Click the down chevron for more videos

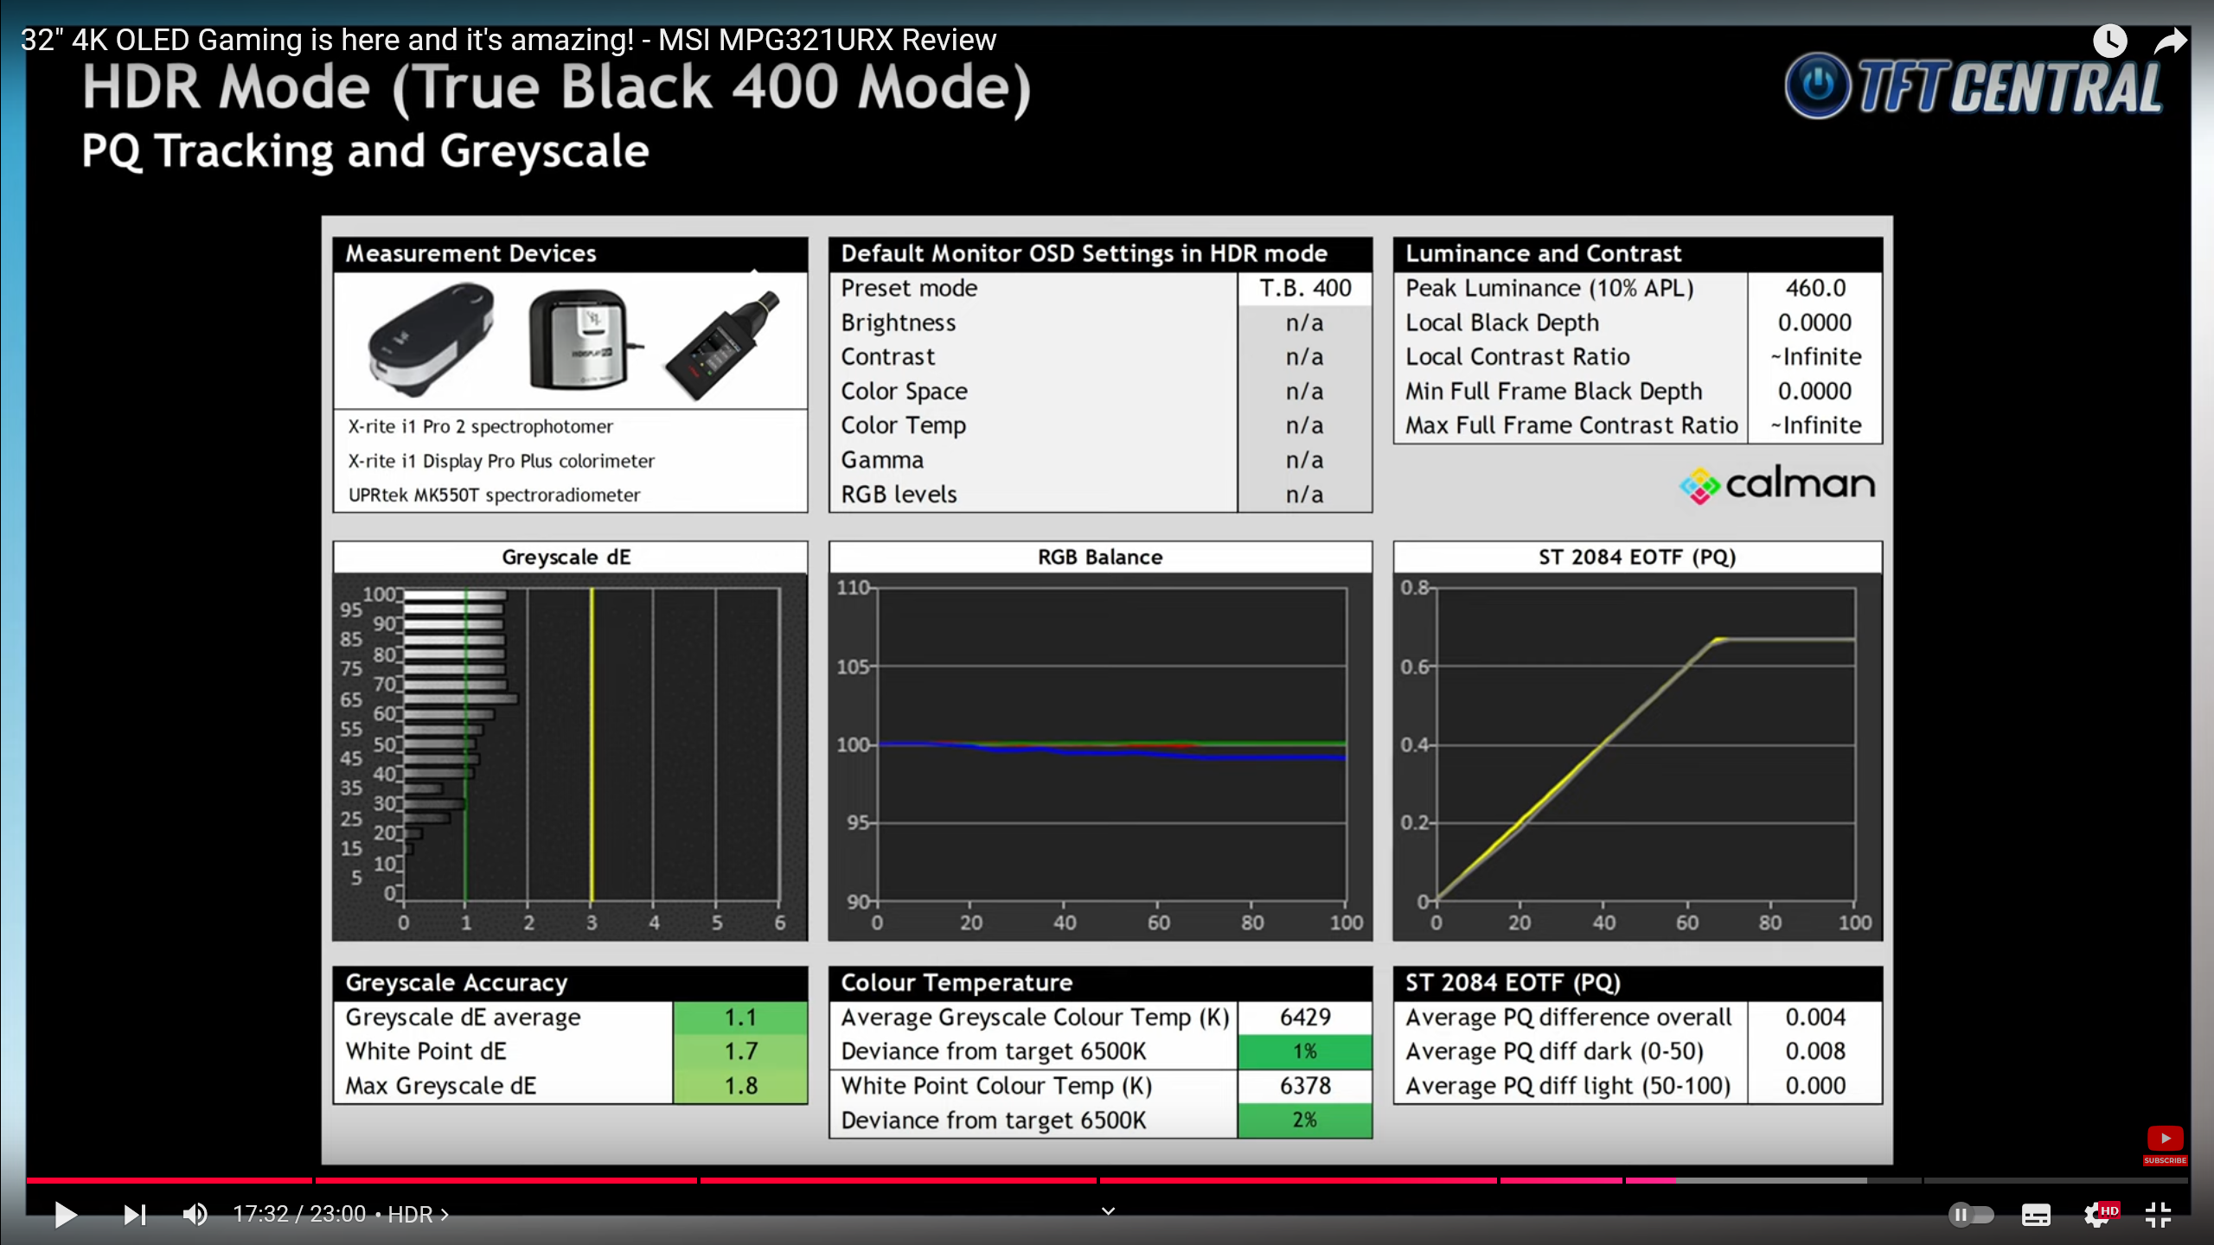click(x=1108, y=1211)
